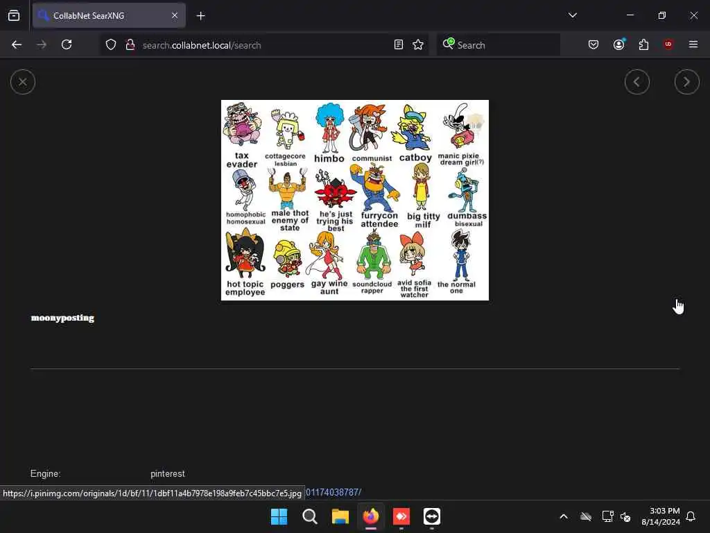Image resolution: width=710 pixels, height=533 pixels.
Task: Select the CollabNet SearXNG tab
Action: tap(109, 15)
